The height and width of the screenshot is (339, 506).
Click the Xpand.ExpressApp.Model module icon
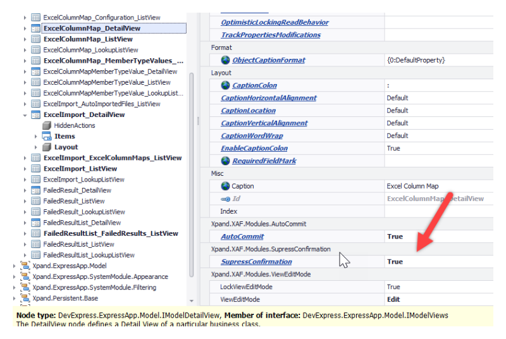[x=25, y=266]
